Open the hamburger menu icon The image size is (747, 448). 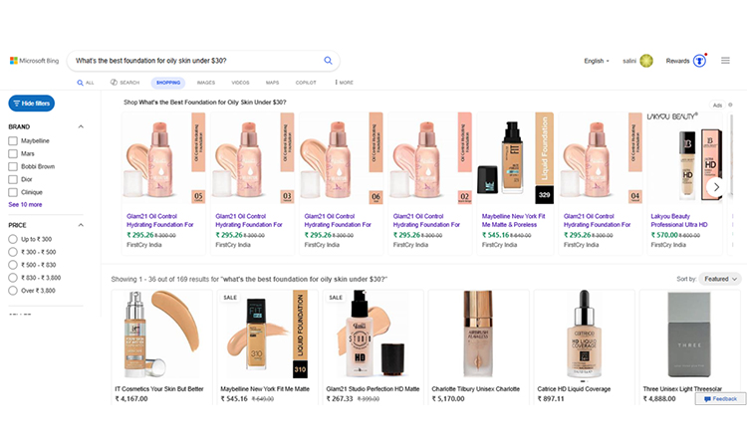[725, 61]
